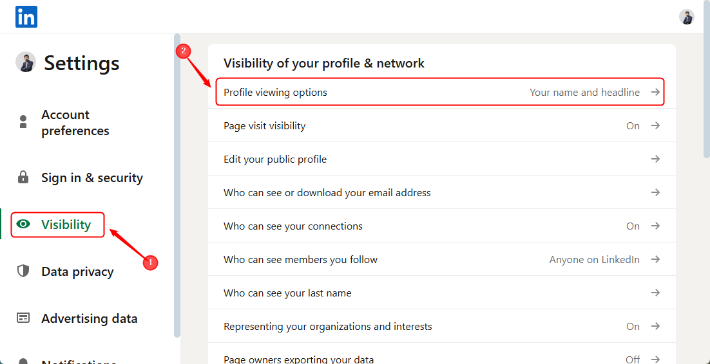Click the Sign in & security lock icon
Image resolution: width=710 pixels, height=364 pixels.
tap(23, 177)
